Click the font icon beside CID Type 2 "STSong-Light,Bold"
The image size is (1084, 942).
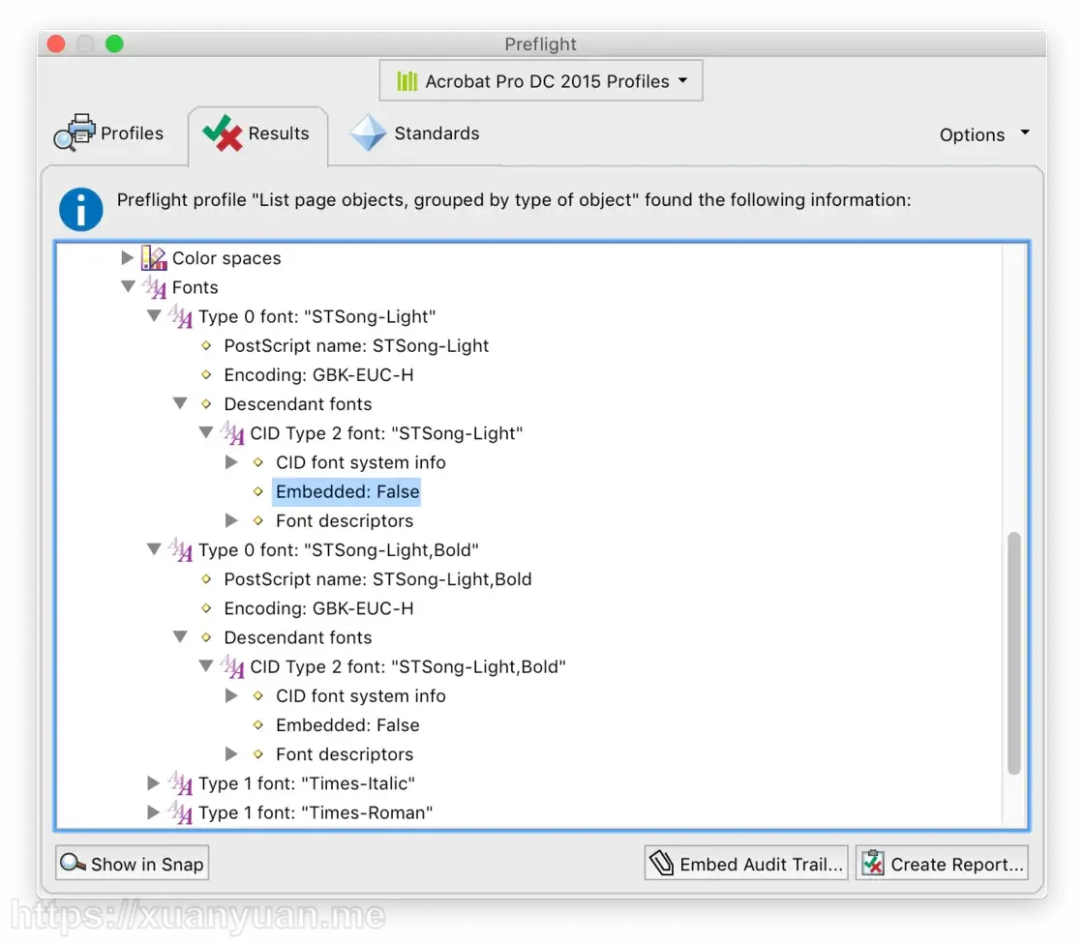tap(232, 666)
